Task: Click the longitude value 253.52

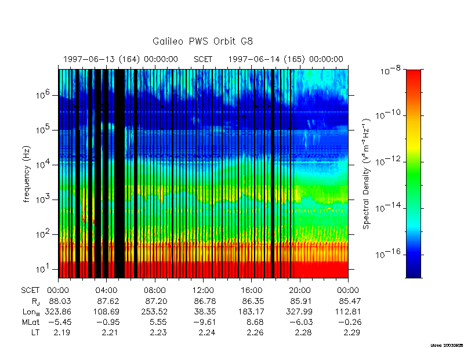Action: coord(154,311)
